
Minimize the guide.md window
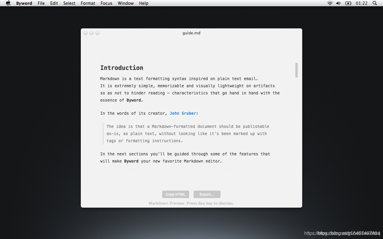pyautogui.click(x=92, y=33)
